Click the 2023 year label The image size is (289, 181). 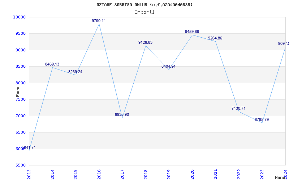[x=262, y=174]
